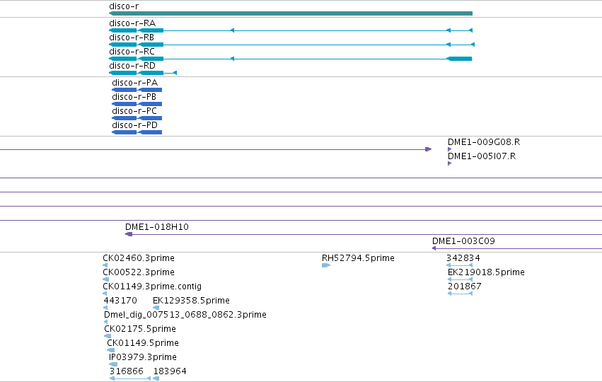The width and height of the screenshot is (602, 382).
Task: Click the DME1-005I07.R arrow marker
Action: (450, 163)
